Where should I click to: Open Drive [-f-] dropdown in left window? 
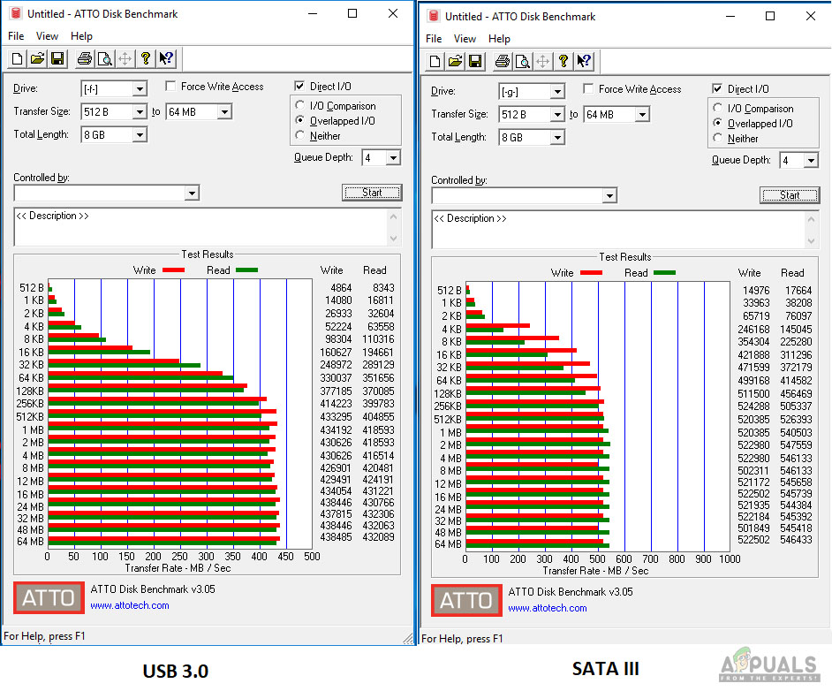pyautogui.click(x=140, y=88)
